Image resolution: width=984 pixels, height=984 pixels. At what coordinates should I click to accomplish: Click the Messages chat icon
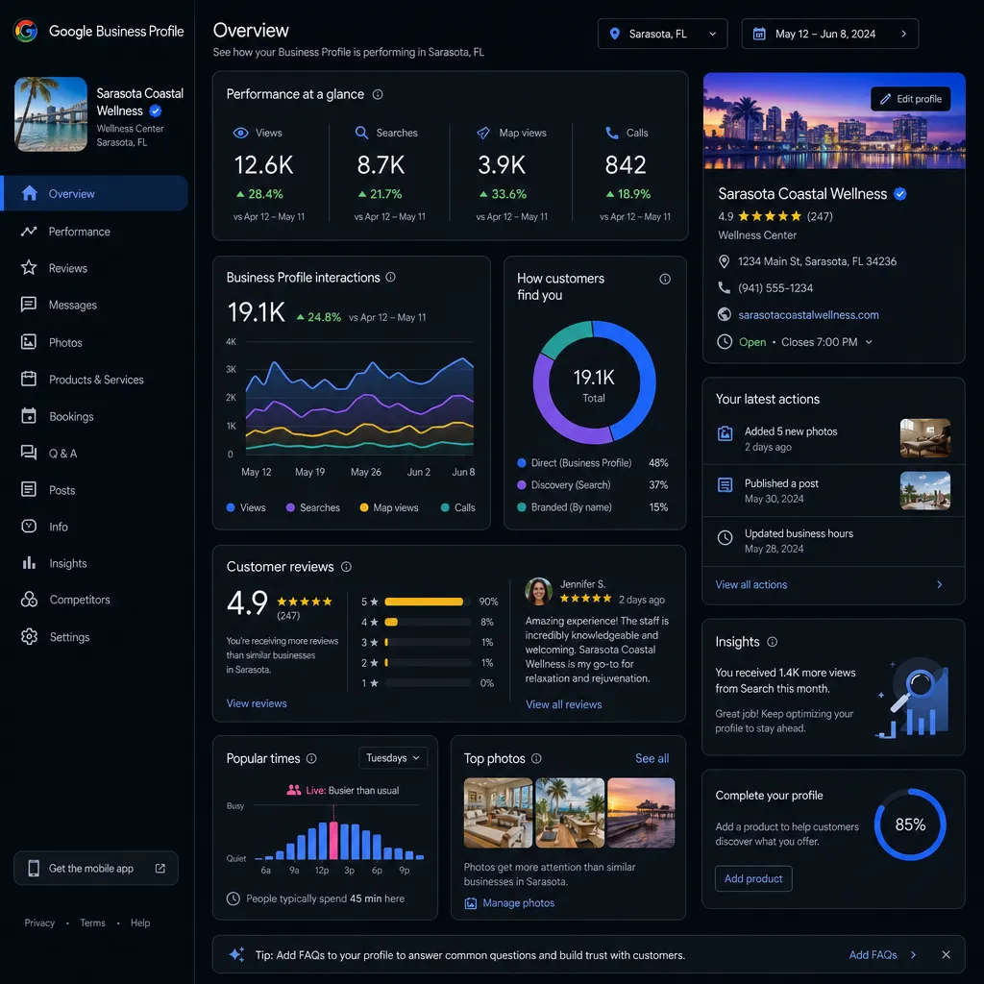click(29, 305)
